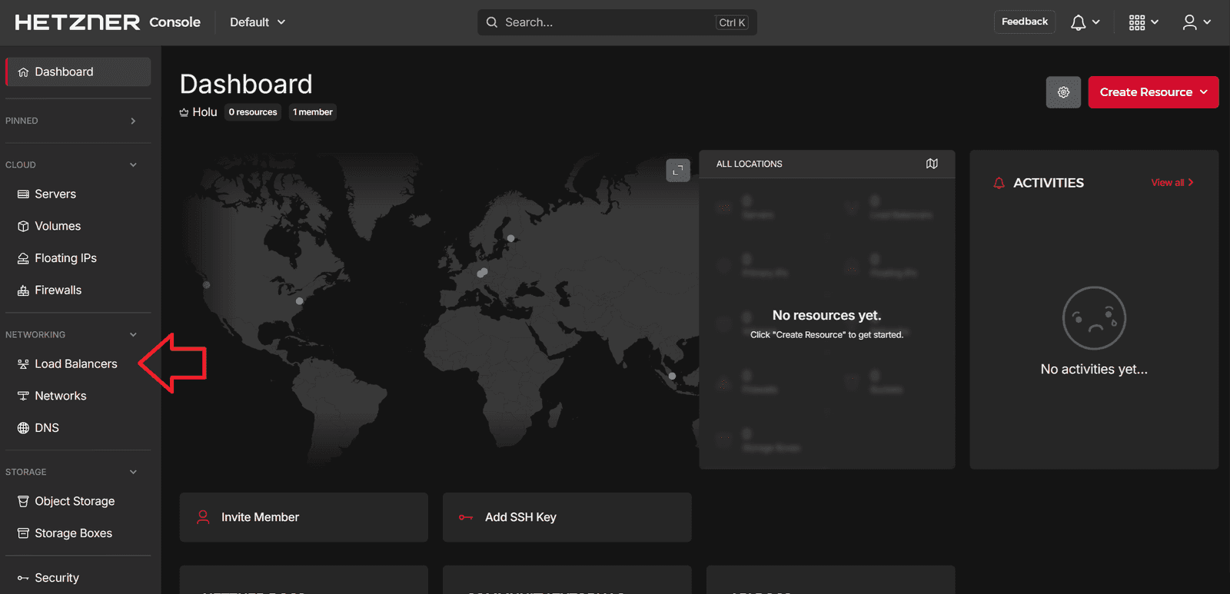The image size is (1230, 594).
Task: Collapse the Cloud sidebar section
Action: [133, 164]
